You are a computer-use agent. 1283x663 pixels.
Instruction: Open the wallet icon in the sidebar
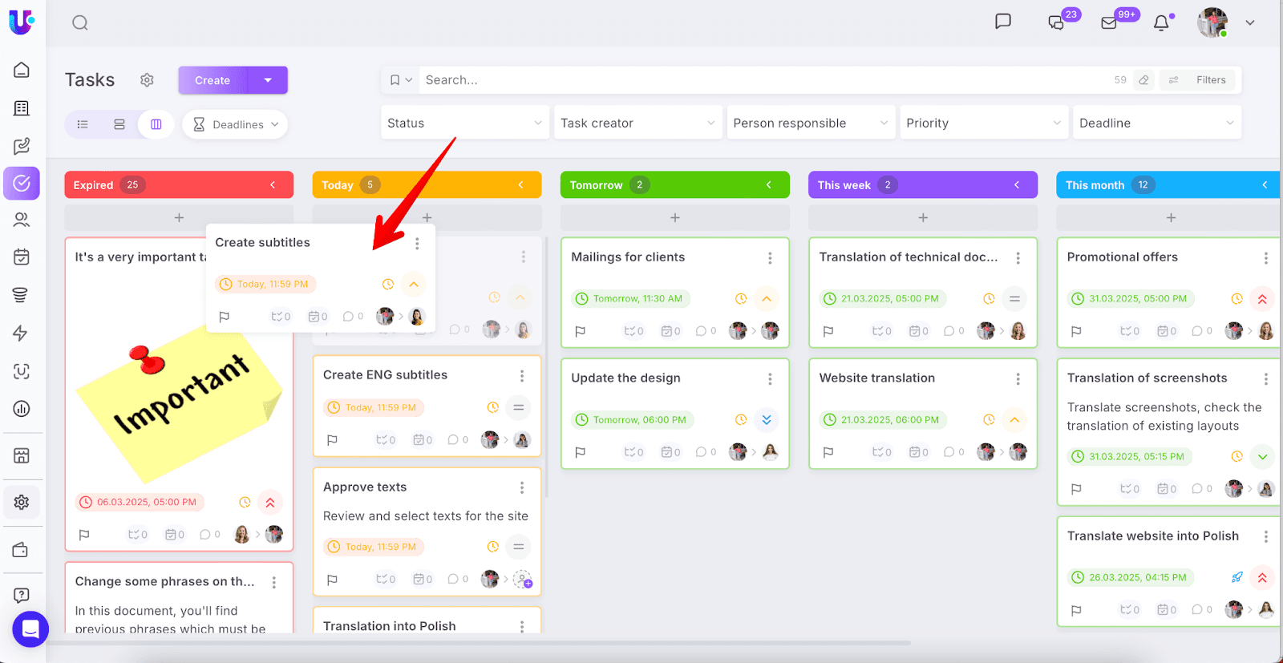pos(22,550)
